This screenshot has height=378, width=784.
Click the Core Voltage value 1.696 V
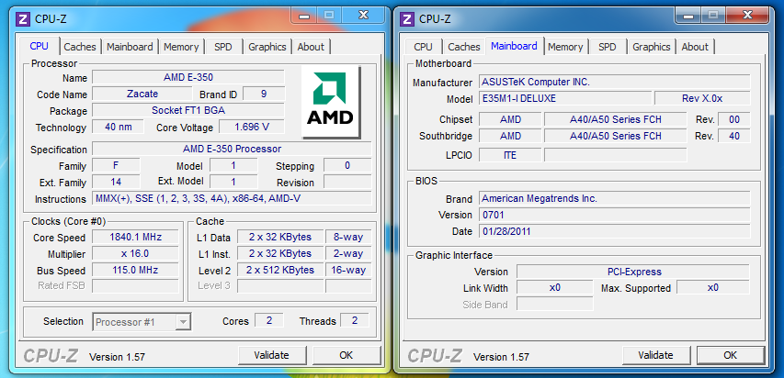click(252, 127)
